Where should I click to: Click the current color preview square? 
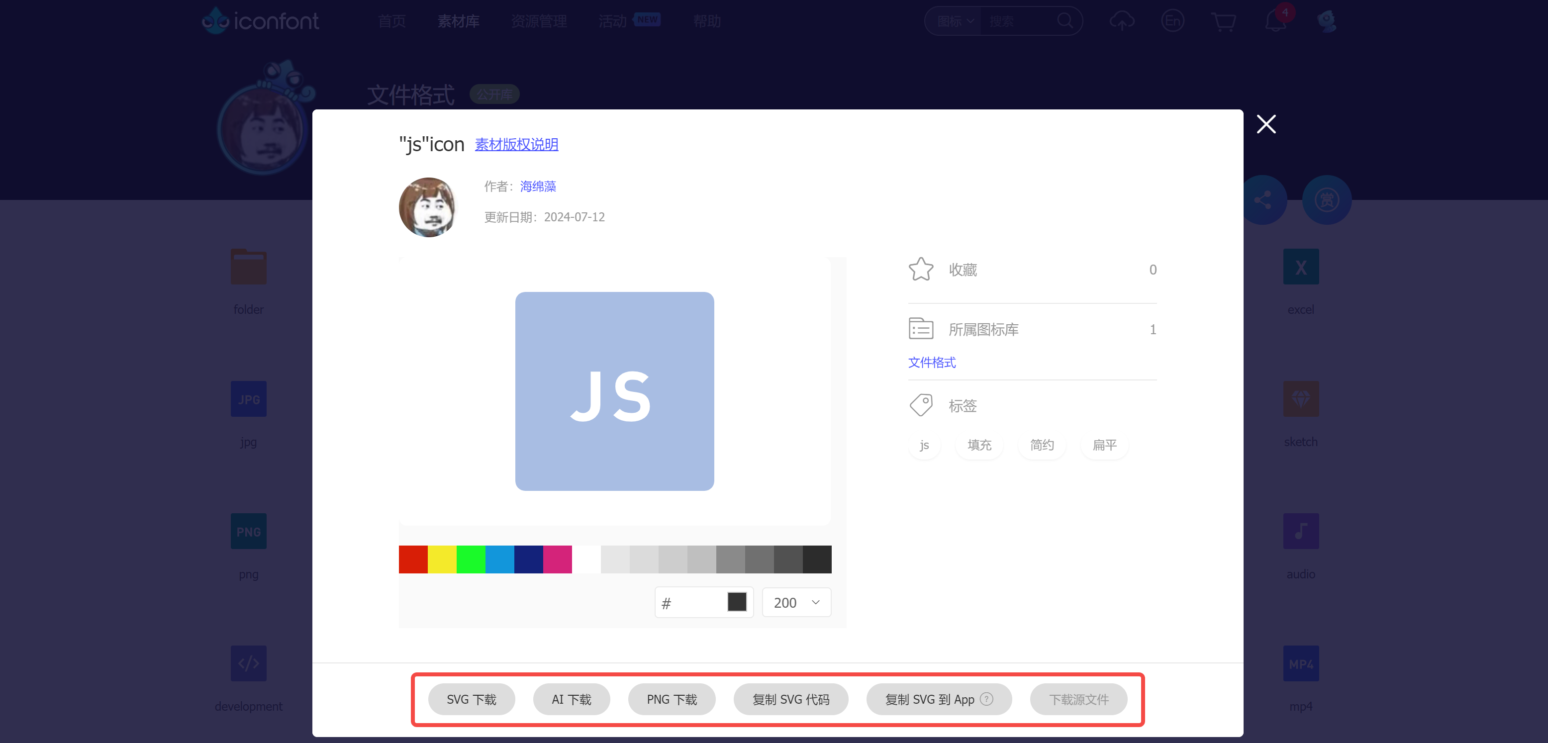tap(737, 602)
